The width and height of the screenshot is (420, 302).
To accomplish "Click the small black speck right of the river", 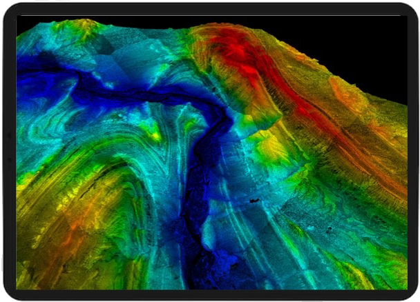I will pos(254,201).
